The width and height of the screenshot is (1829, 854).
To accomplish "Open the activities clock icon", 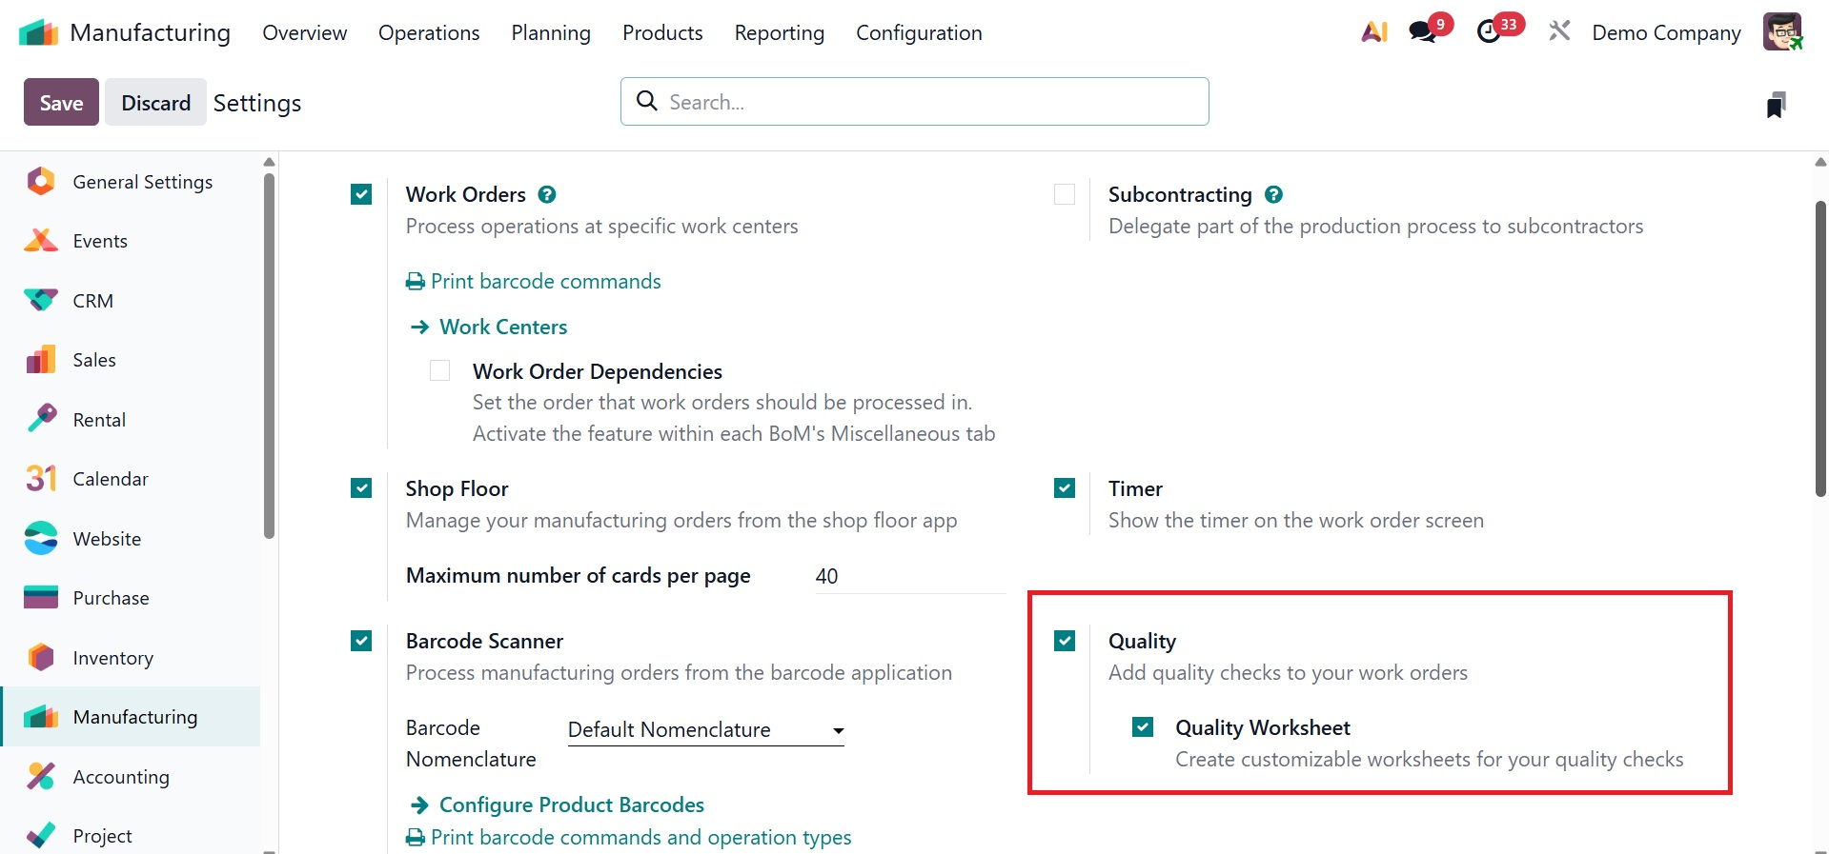I will (1489, 32).
